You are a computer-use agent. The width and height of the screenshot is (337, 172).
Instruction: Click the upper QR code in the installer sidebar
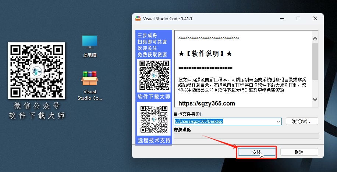point(154,75)
